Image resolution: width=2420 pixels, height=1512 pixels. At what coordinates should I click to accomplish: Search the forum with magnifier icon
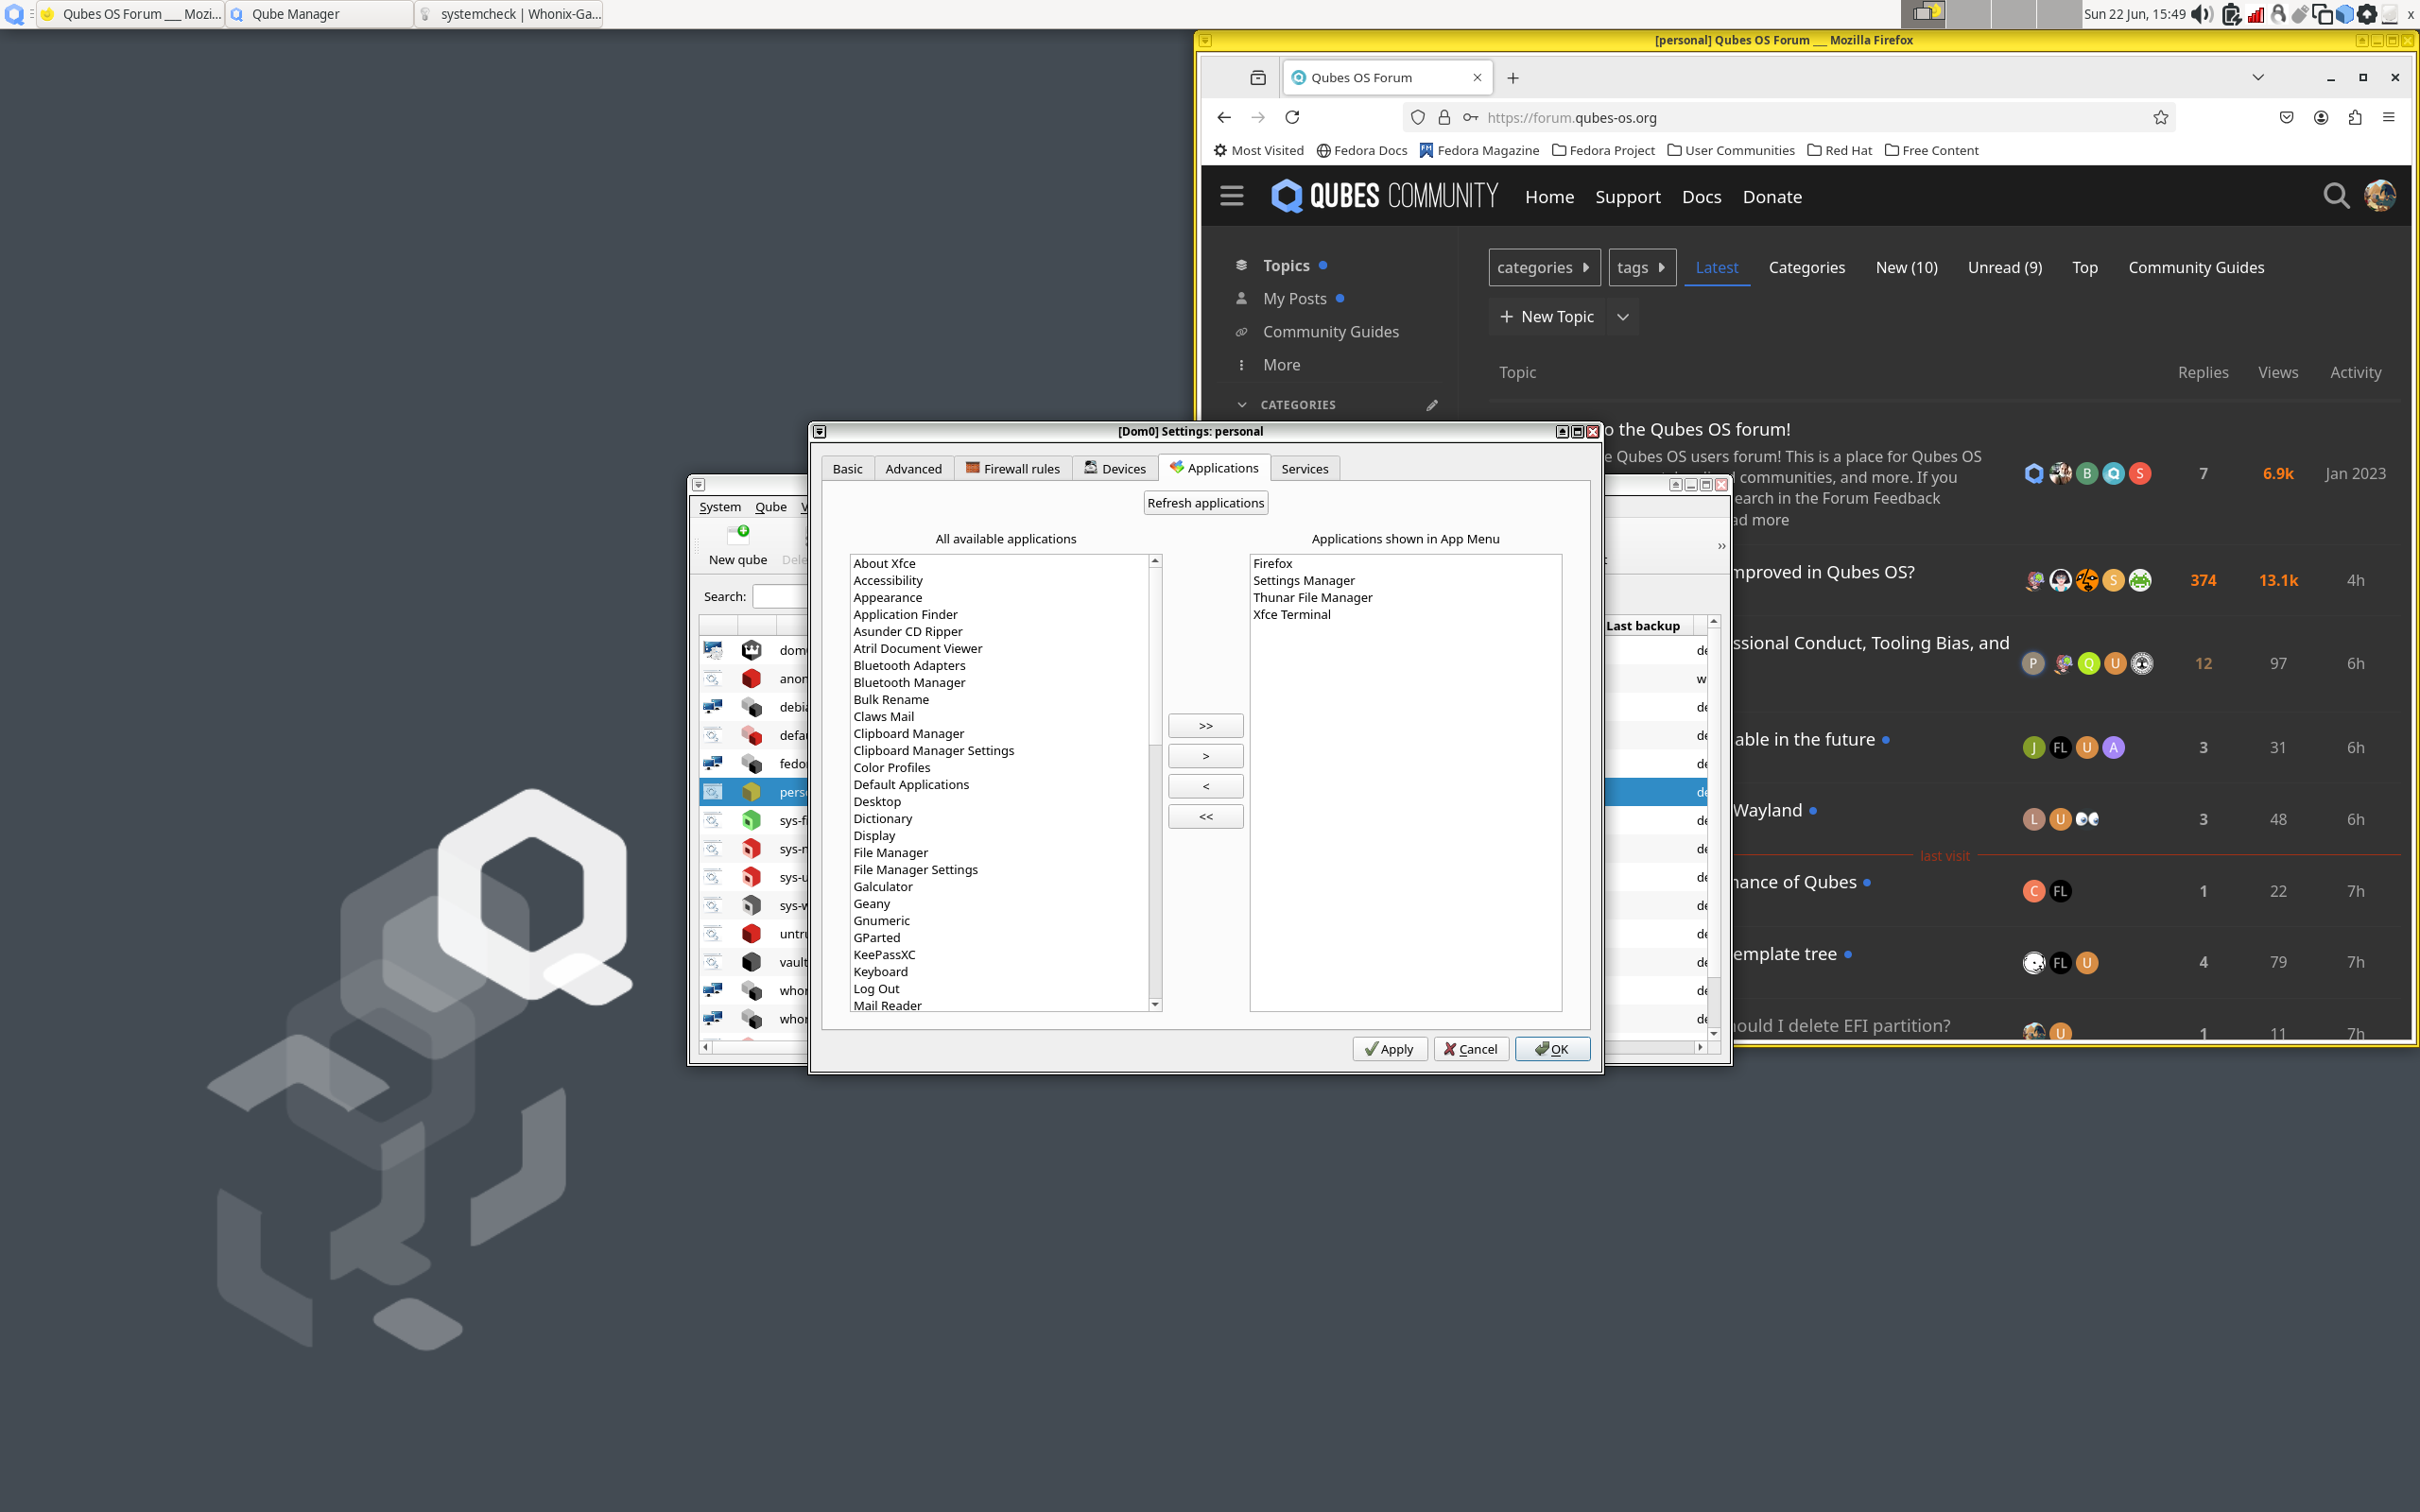(x=2336, y=196)
